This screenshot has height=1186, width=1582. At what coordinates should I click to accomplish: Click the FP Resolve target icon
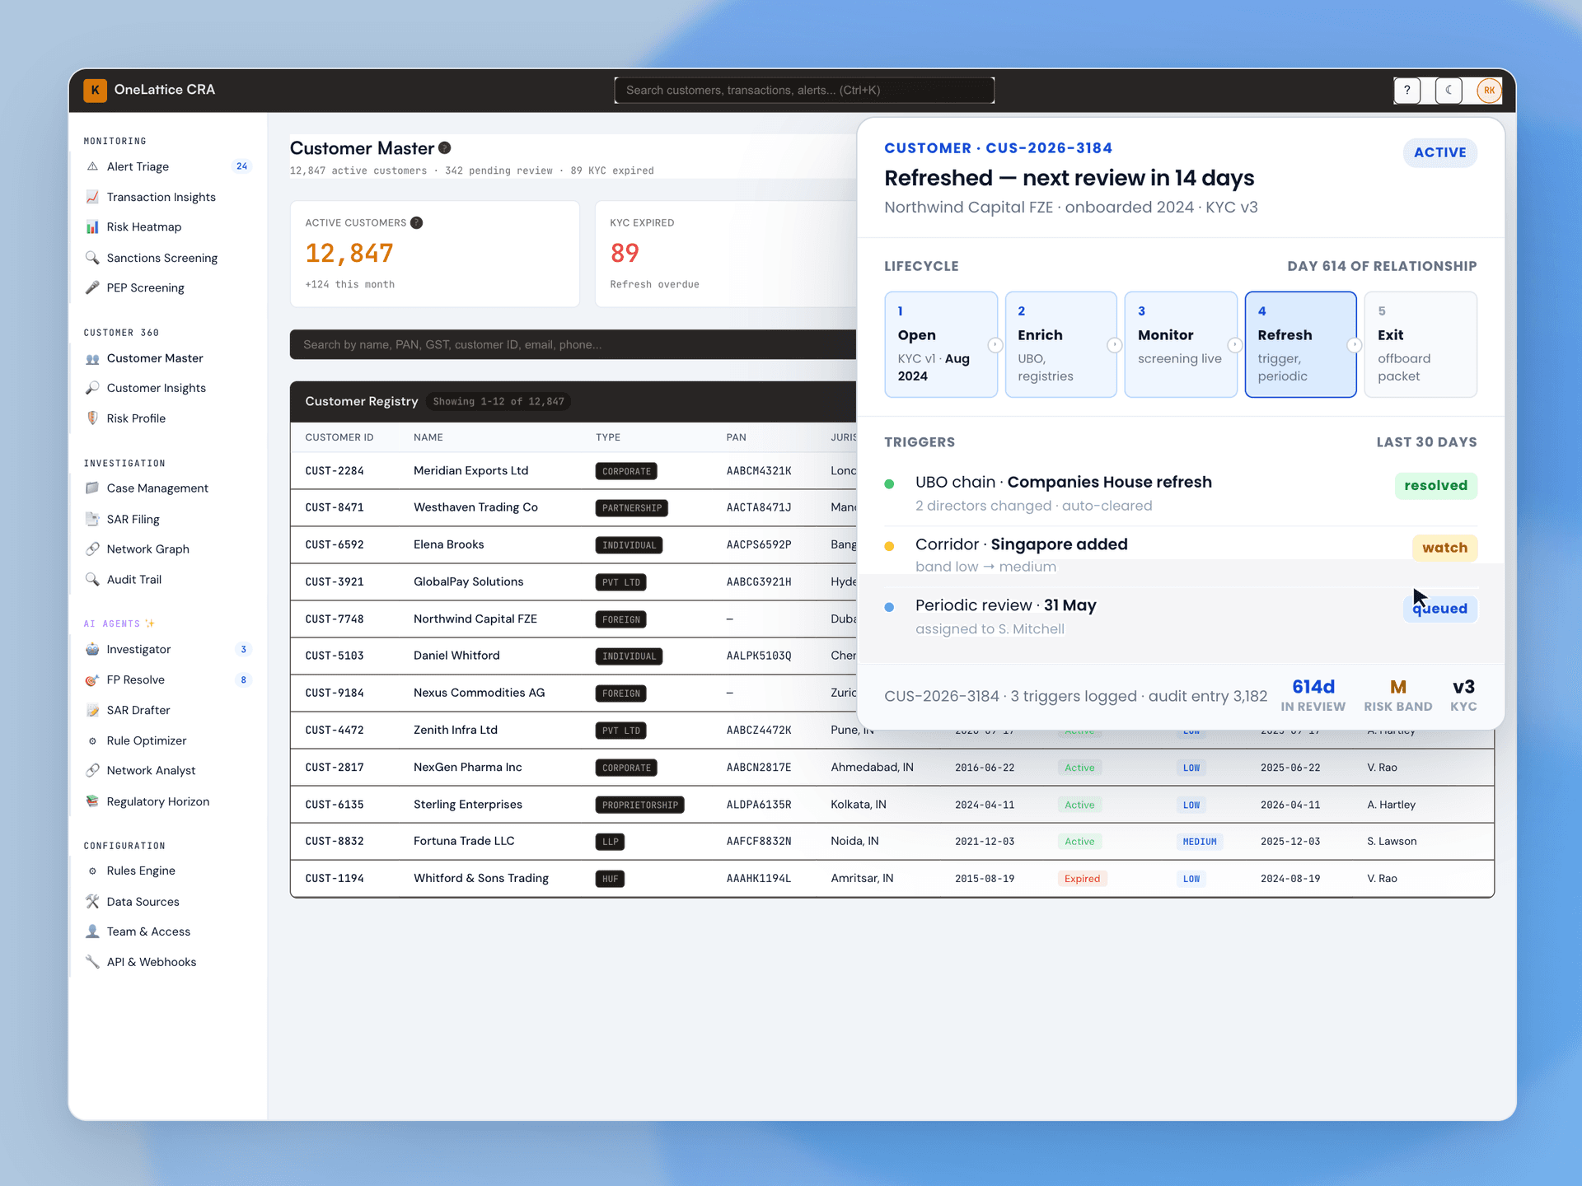tap(92, 679)
